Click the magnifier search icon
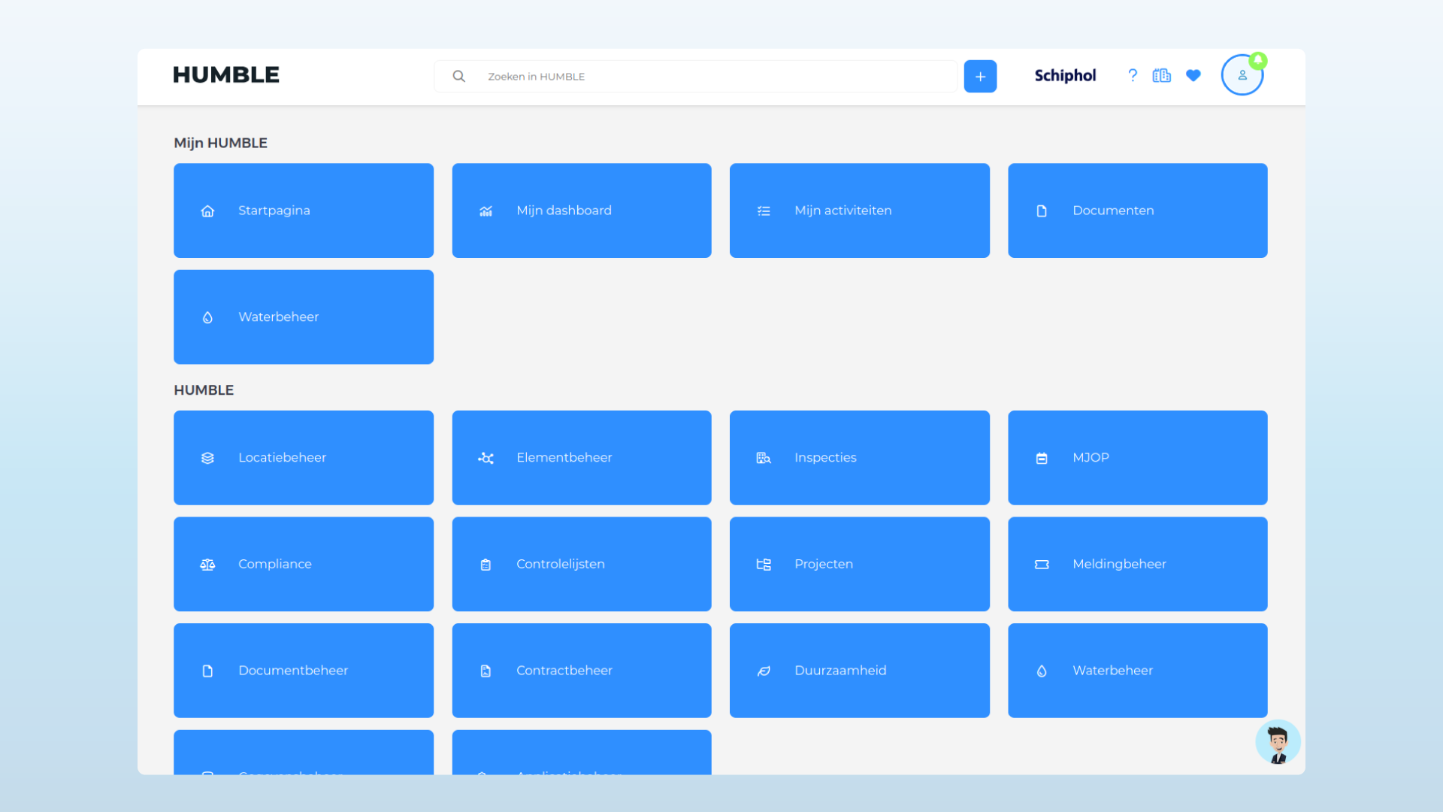This screenshot has width=1443, height=812. tap(458, 76)
